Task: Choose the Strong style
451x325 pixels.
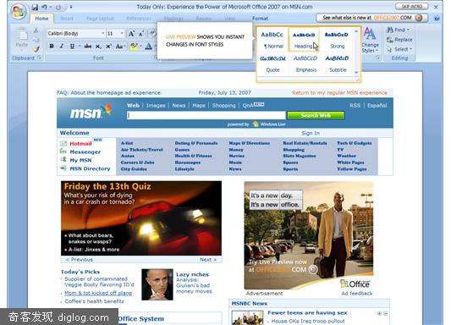Action: (337, 41)
